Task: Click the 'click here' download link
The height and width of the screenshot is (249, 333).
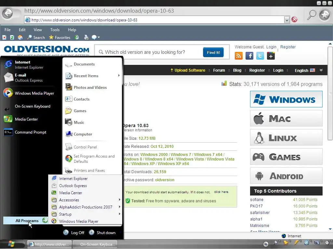Action: point(221,192)
